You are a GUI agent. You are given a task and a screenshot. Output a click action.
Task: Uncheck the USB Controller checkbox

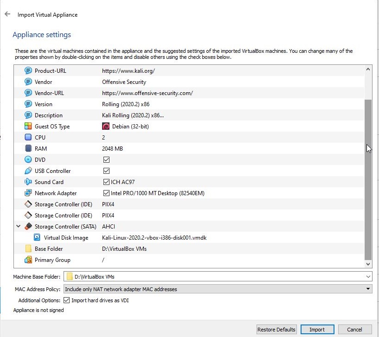(106, 171)
